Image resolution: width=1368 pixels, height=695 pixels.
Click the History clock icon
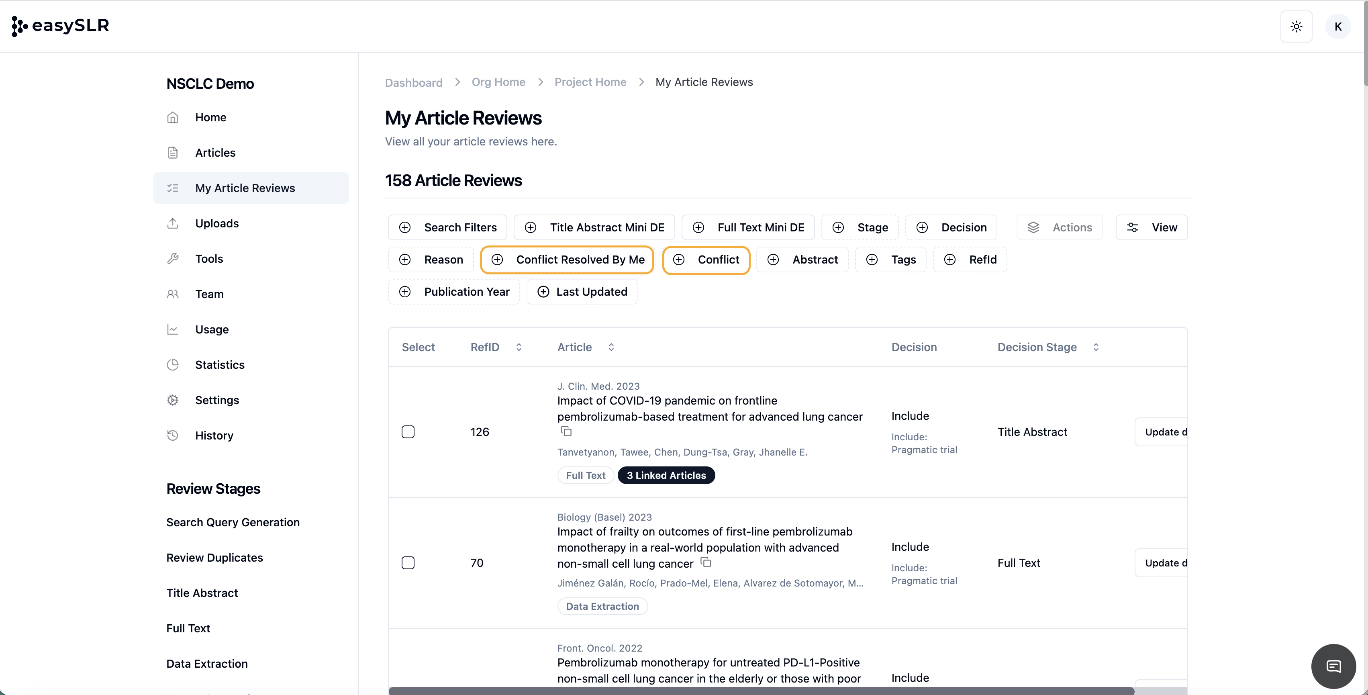(173, 435)
